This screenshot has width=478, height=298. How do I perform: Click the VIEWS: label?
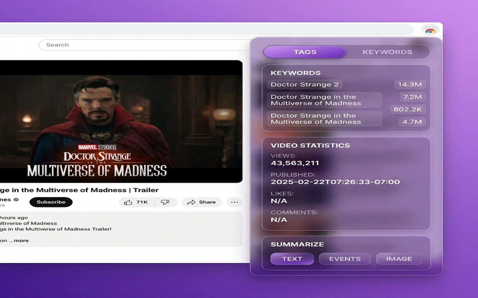click(284, 156)
